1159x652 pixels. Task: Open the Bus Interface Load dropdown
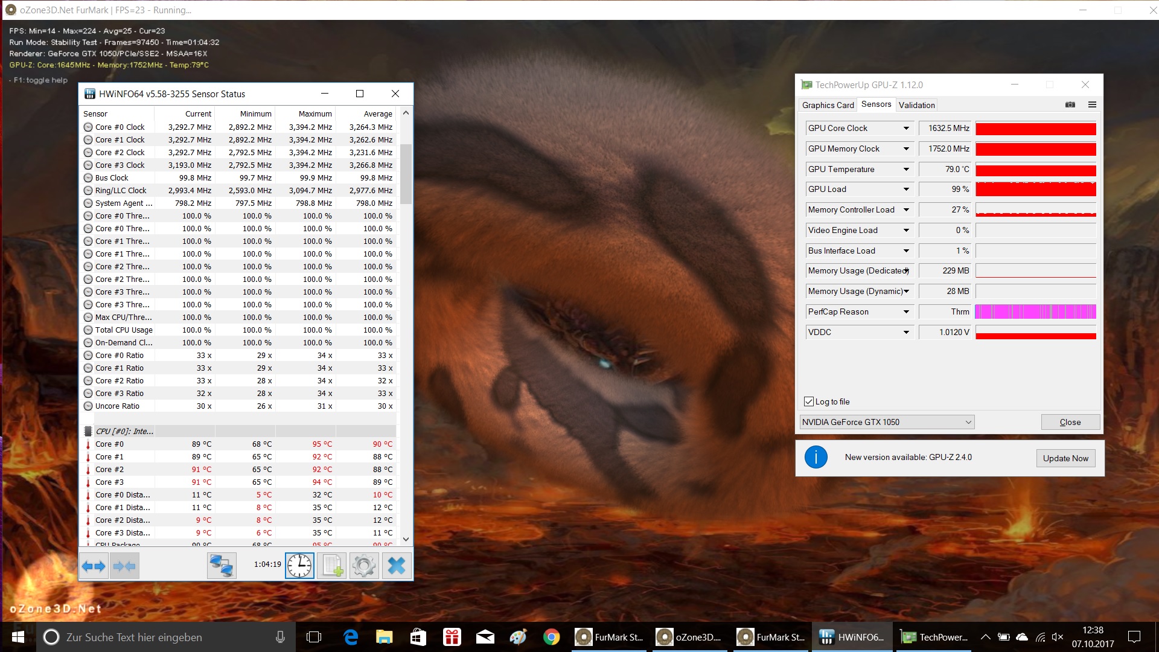906,251
